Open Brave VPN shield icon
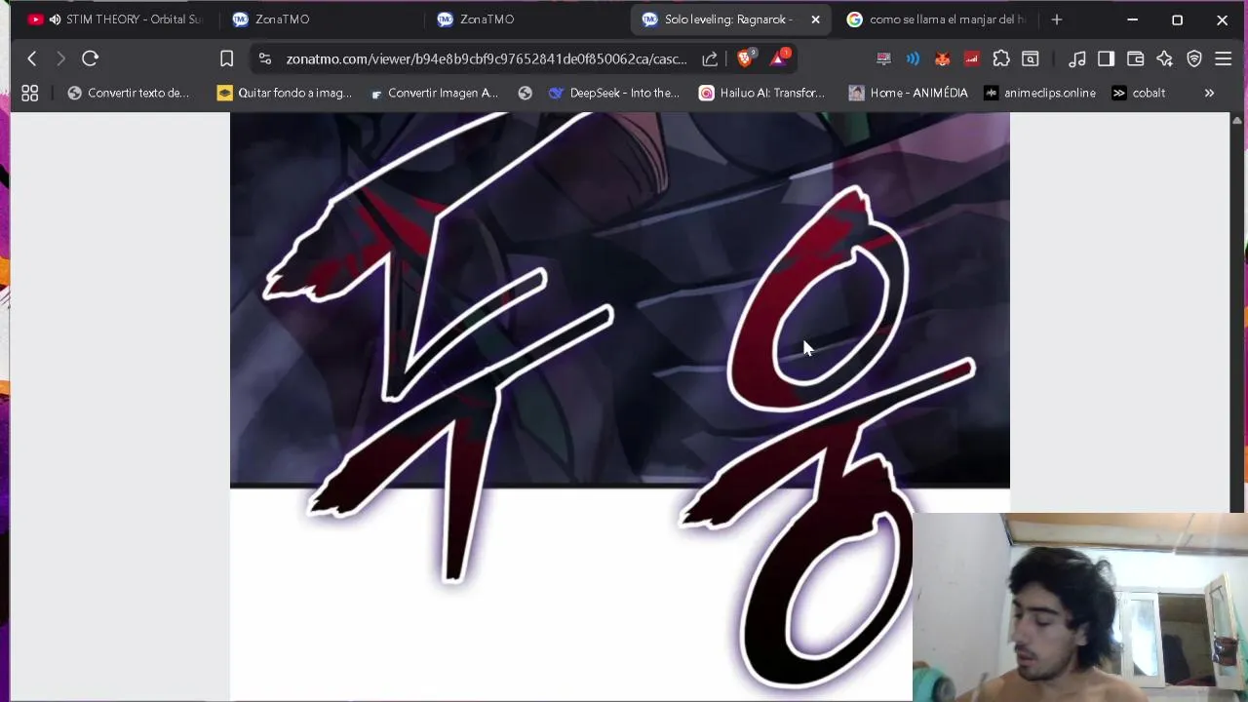Image resolution: width=1248 pixels, height=702 pixels. coord(1193,58)
